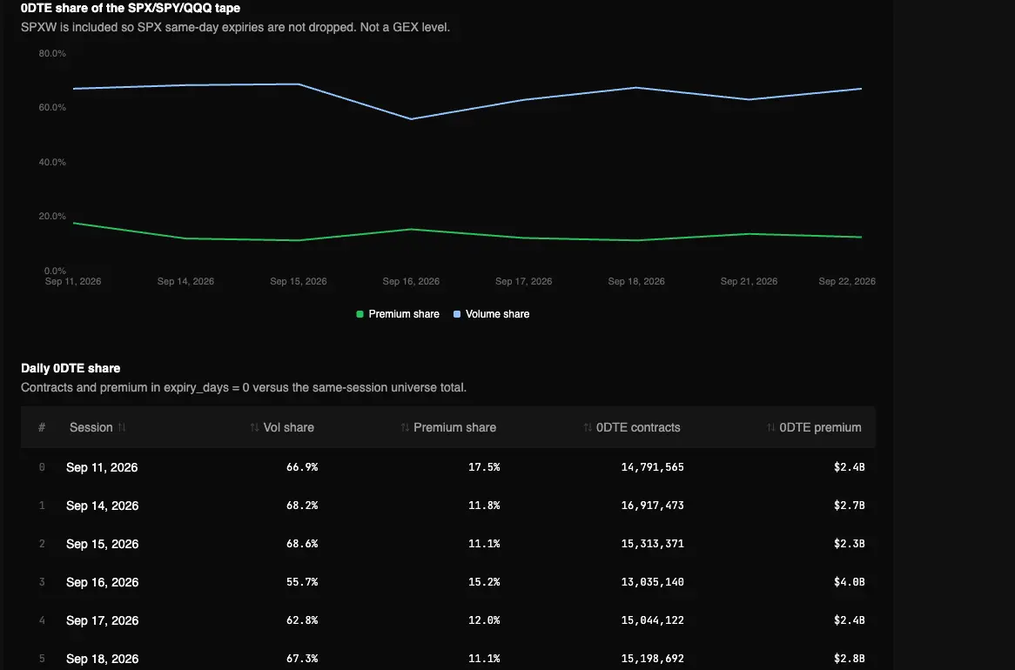Click the blue Volume share legend swatch
Image resolution: width=1015 pixels, height=670 pixels.
point(457,314)
